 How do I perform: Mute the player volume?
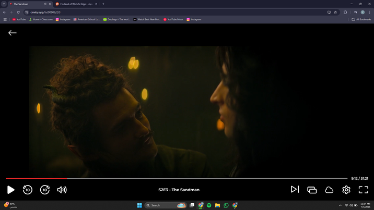point(62,190)
